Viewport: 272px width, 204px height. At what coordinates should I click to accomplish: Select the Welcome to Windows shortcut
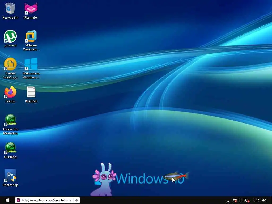[31, 69]
